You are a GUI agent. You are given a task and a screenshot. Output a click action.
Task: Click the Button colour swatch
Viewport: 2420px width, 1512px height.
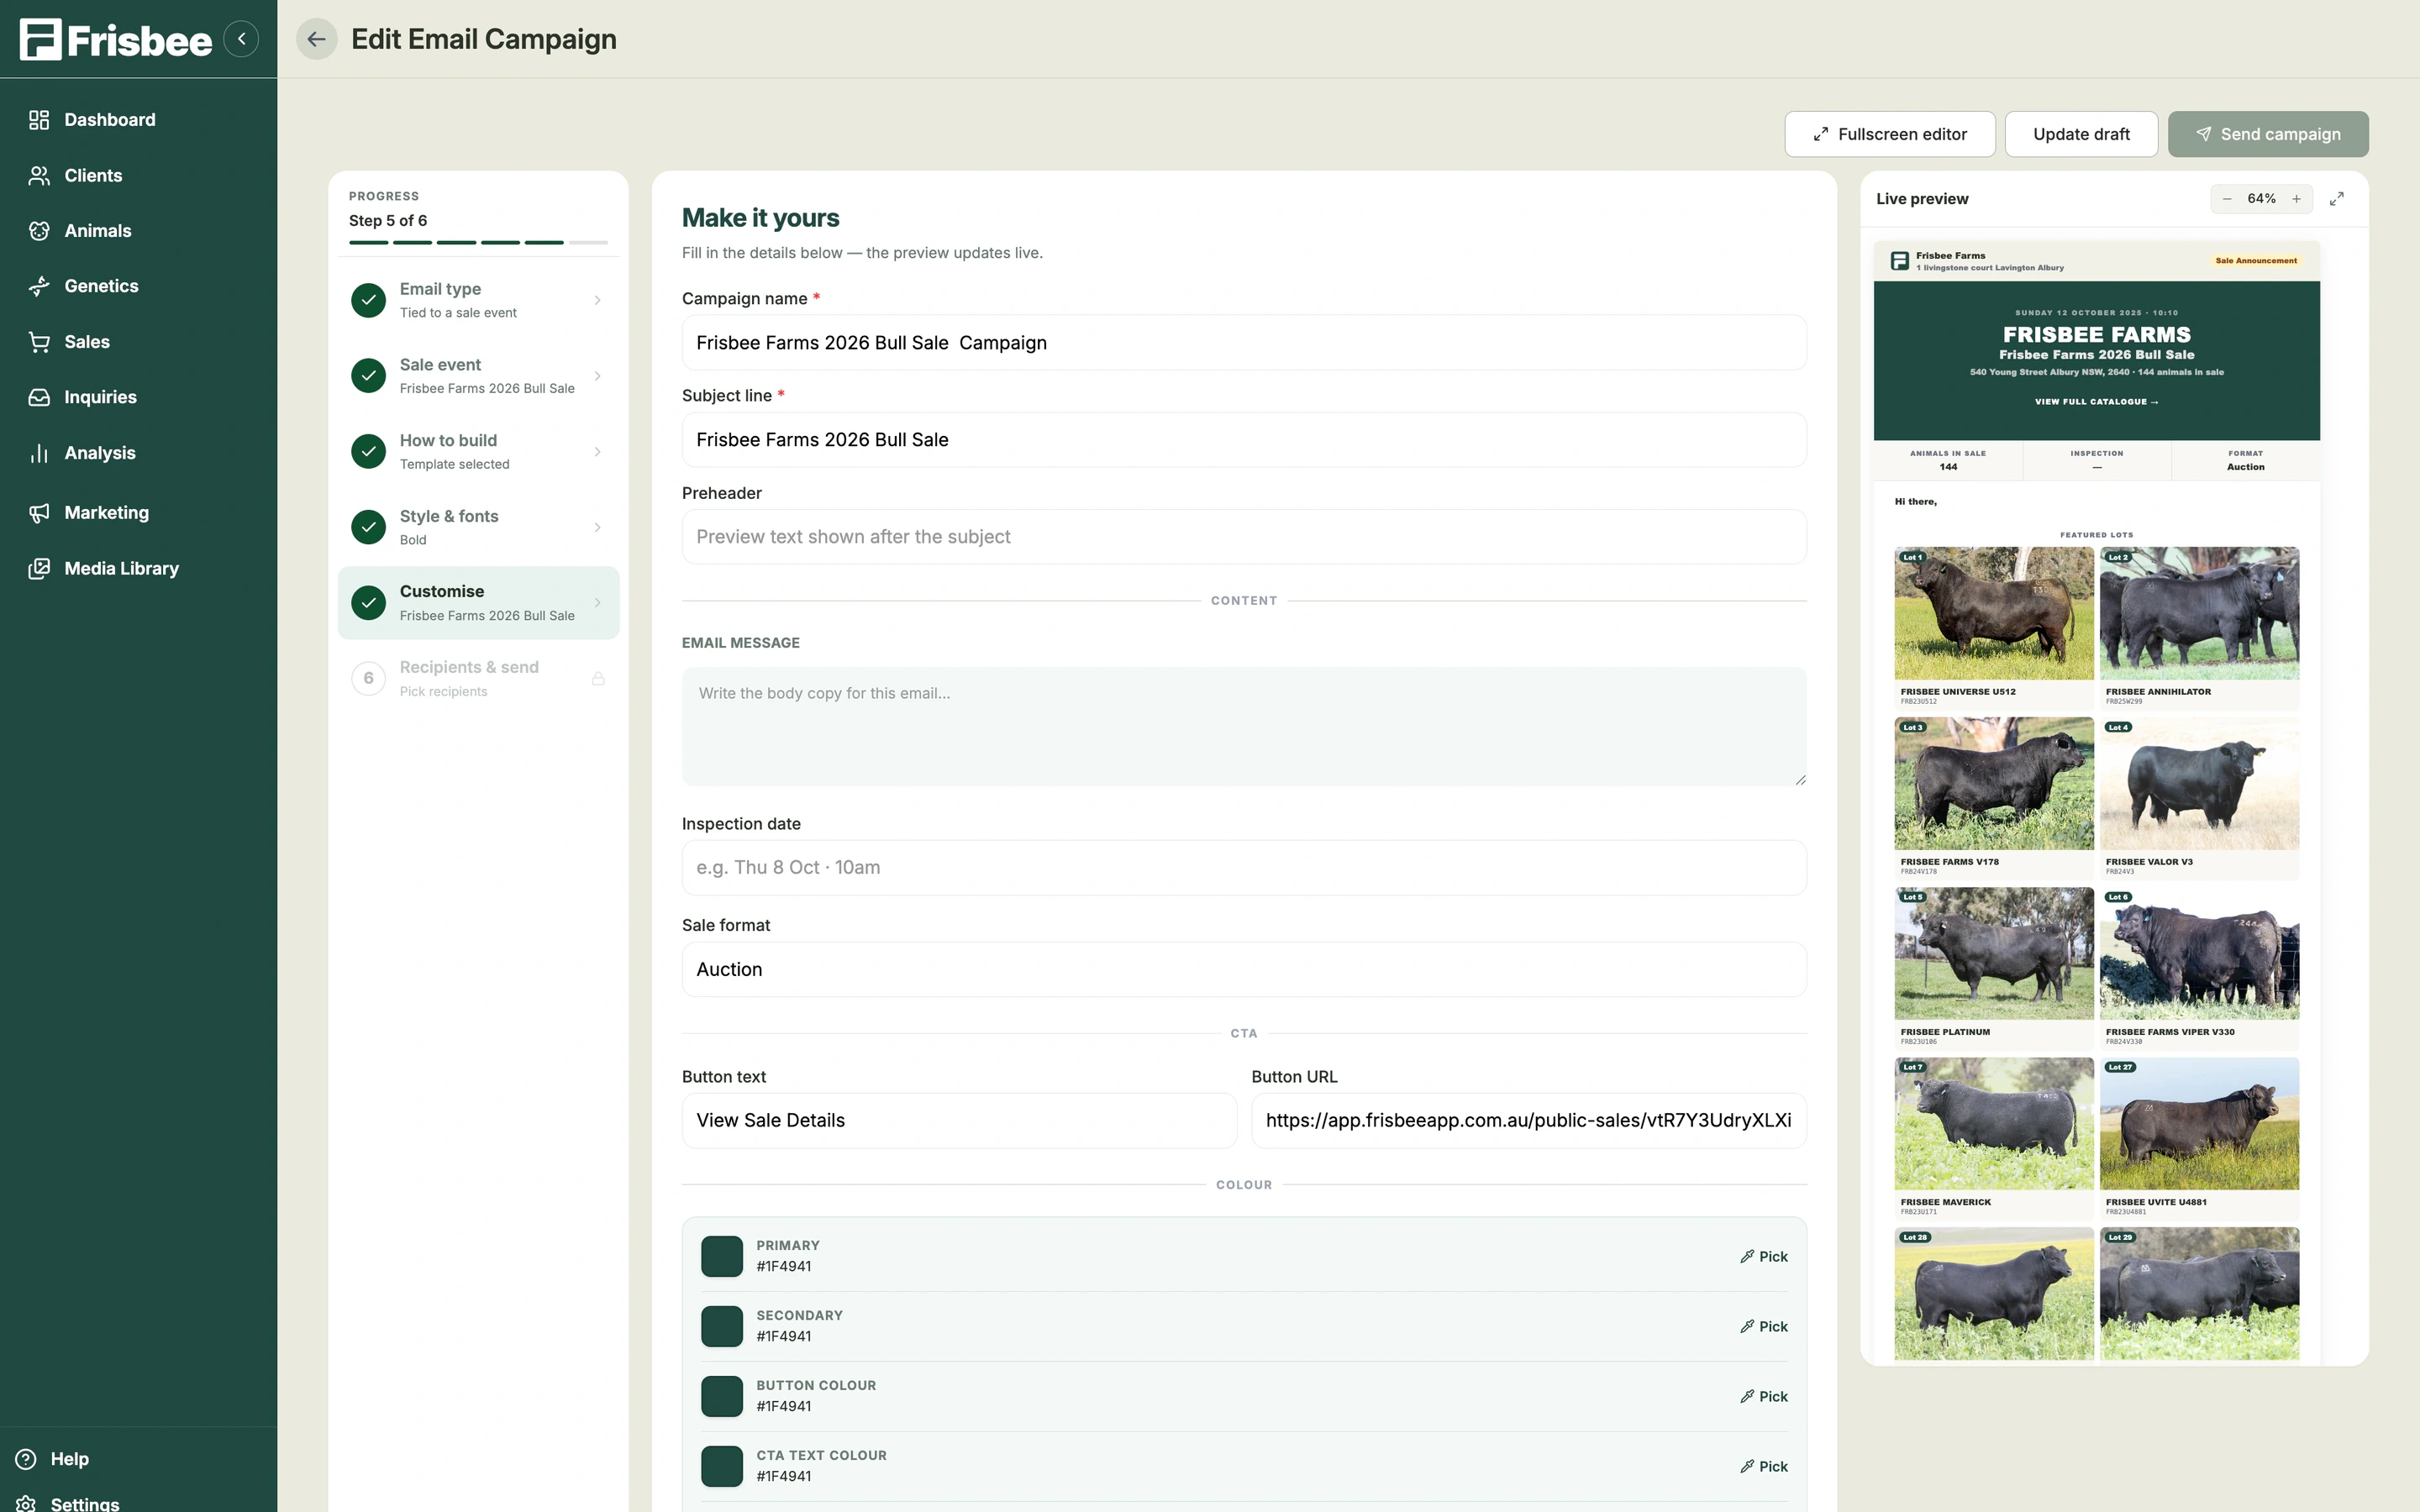pos(722,1397)
